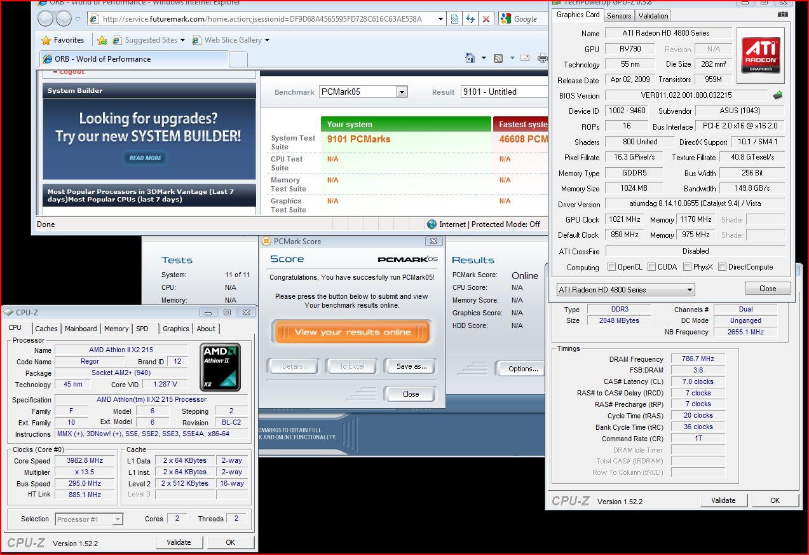
Task: Click OK in the CPU-Z memory window
Action: [x=775, y=500]
